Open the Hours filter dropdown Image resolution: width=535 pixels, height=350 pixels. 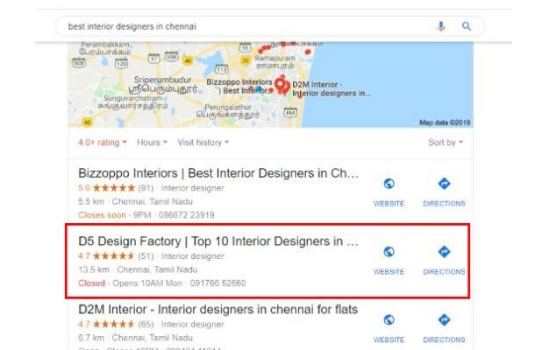[x=153, y=143]
